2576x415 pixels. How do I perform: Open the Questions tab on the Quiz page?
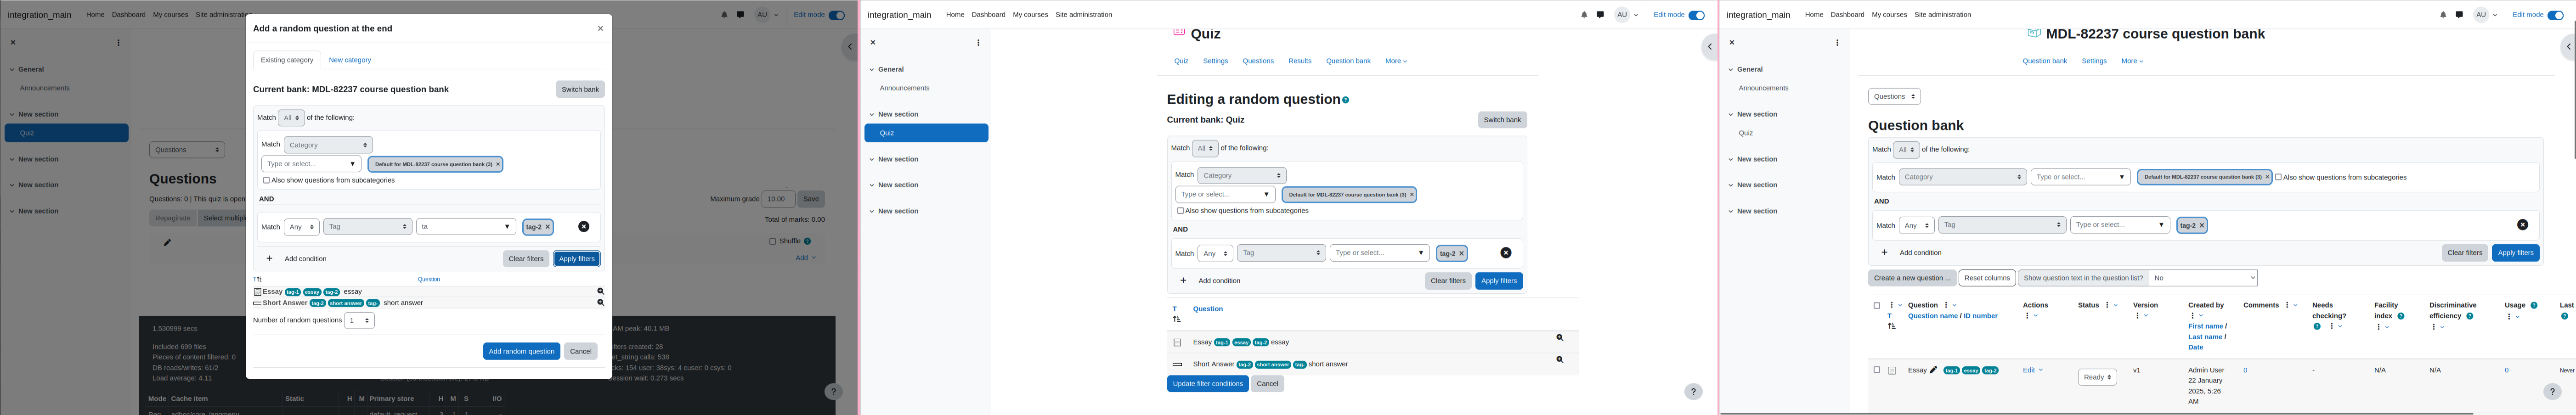1258,61
